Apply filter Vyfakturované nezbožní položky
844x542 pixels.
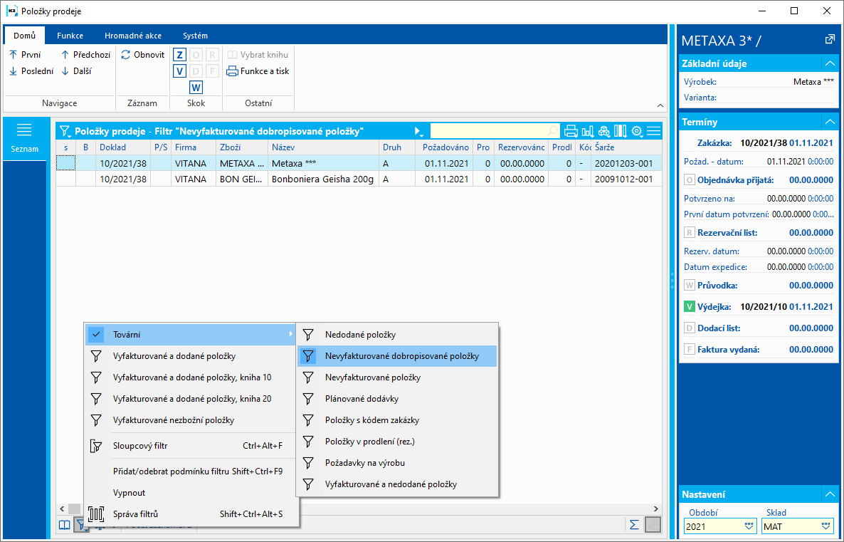(191, 420)
